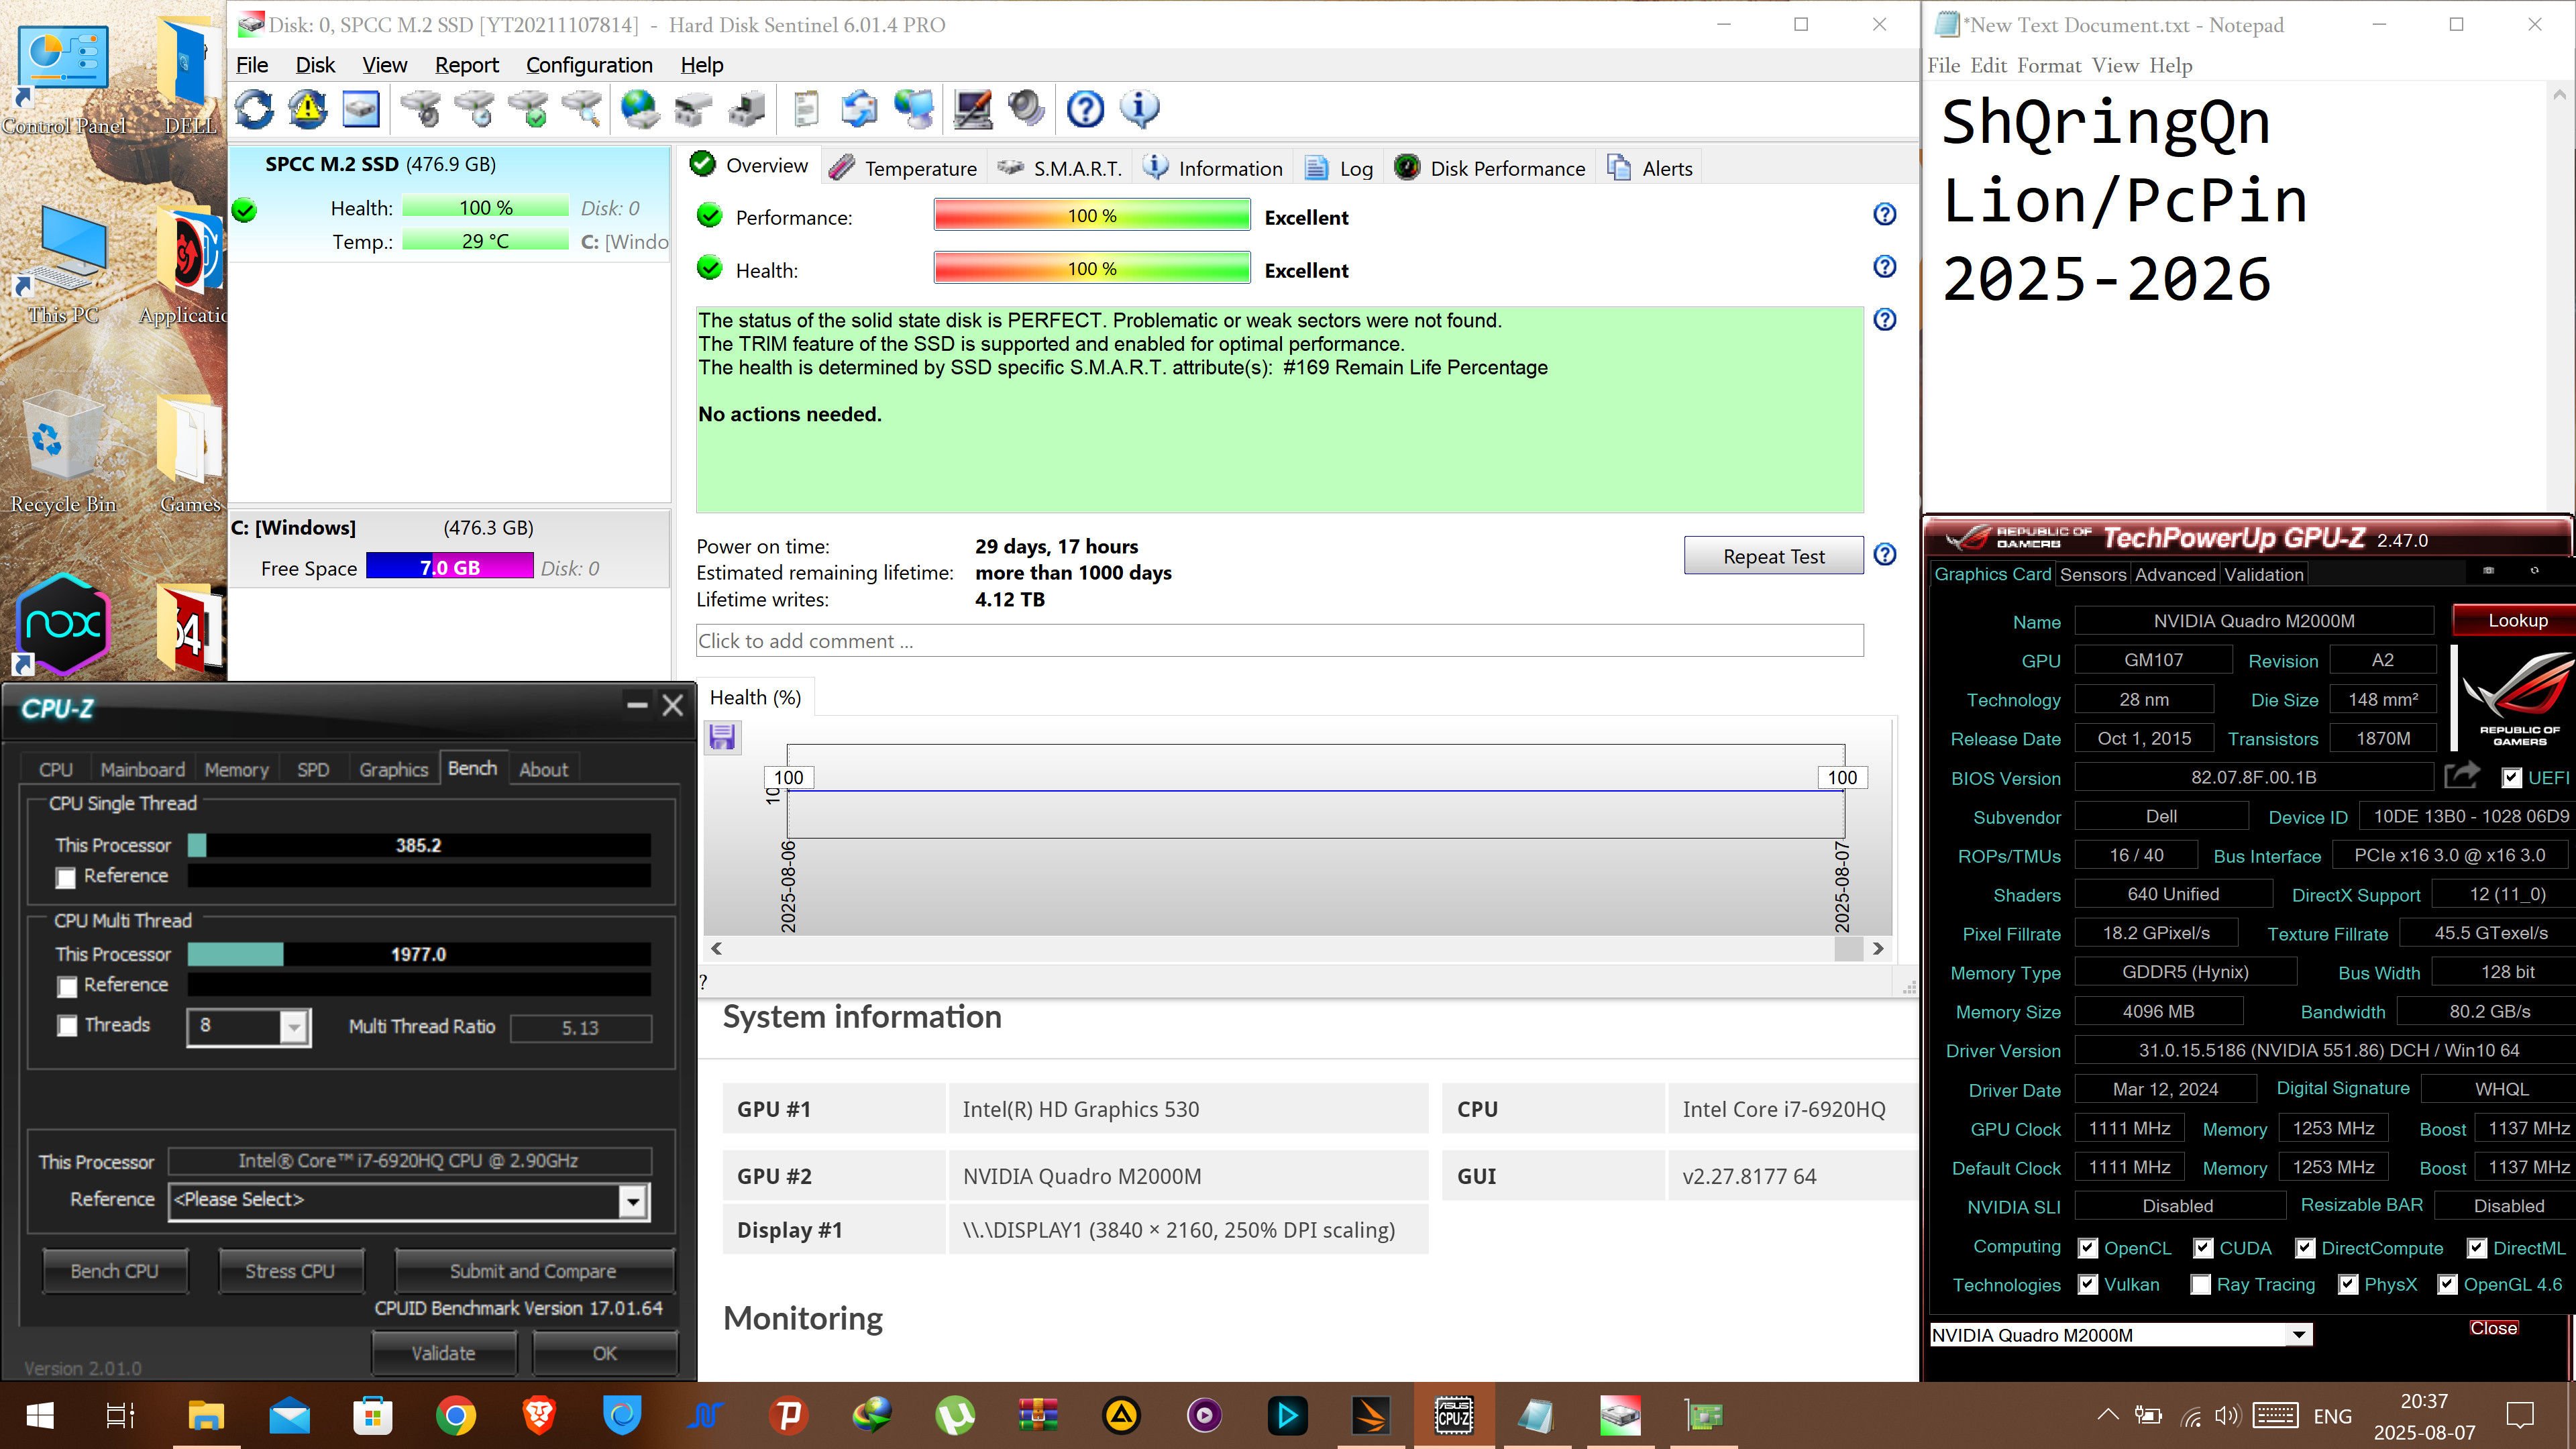2576x1449 pixels.
Task: Open Disk menu in Hard Disk Sentinel
Action: click(315, 65)
